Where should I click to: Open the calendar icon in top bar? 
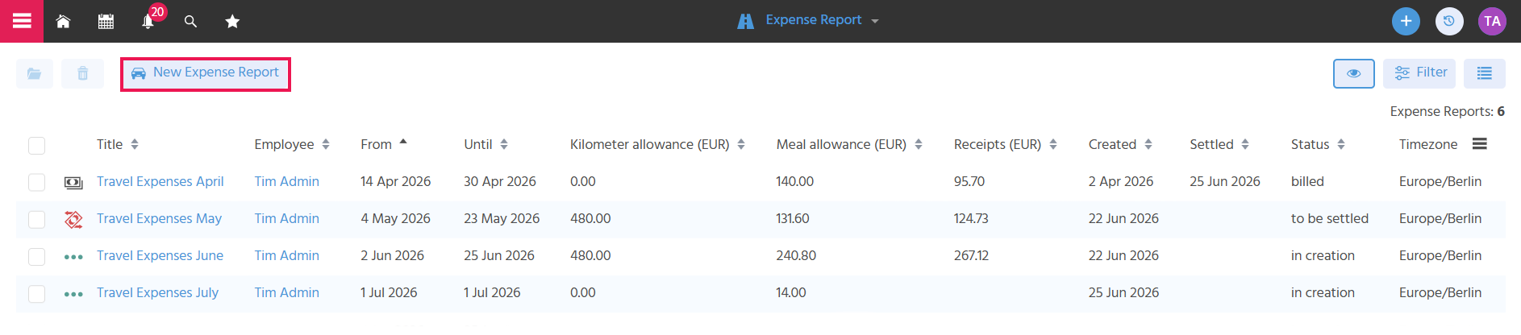(x=106, y=22)
